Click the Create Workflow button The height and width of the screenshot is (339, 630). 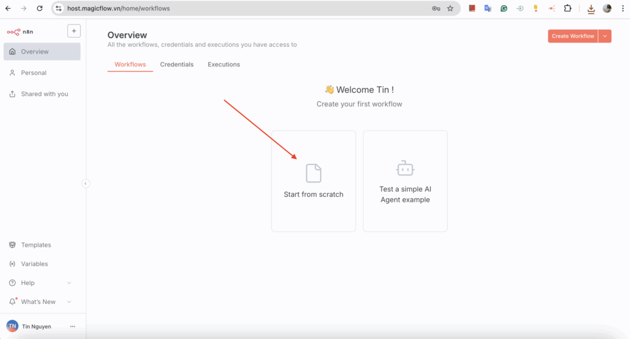(573, 36)
